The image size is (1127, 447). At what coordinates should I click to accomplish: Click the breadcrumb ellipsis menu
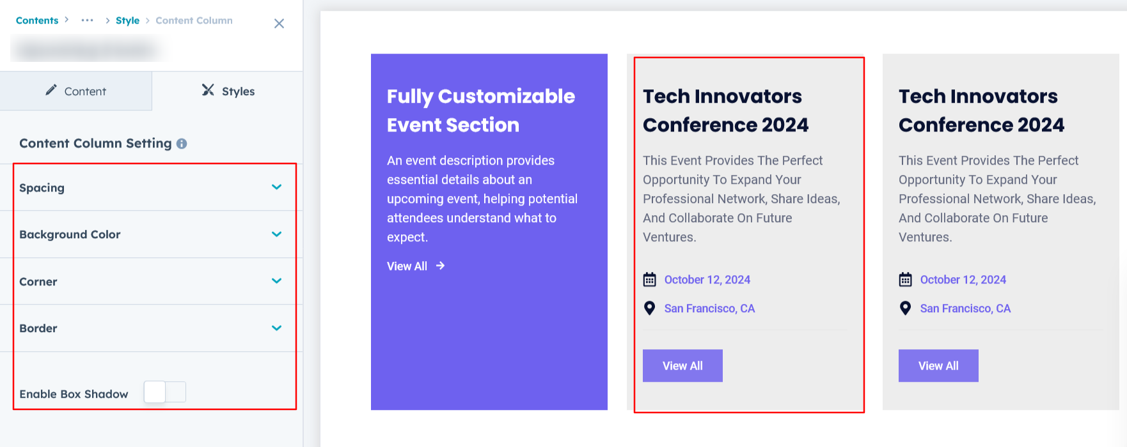[x=87, y=20]
